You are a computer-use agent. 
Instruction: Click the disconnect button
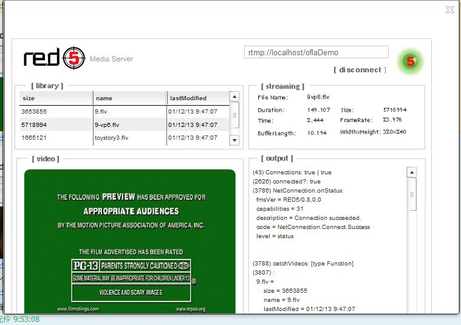point(360,70)
